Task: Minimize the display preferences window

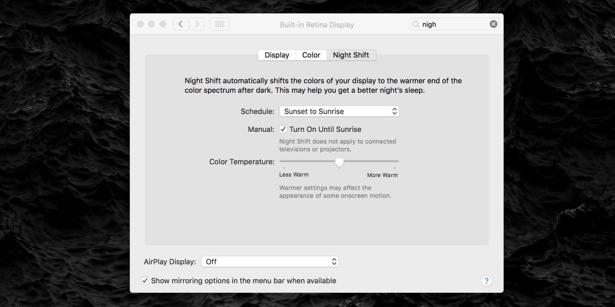Action: (152, 24)
